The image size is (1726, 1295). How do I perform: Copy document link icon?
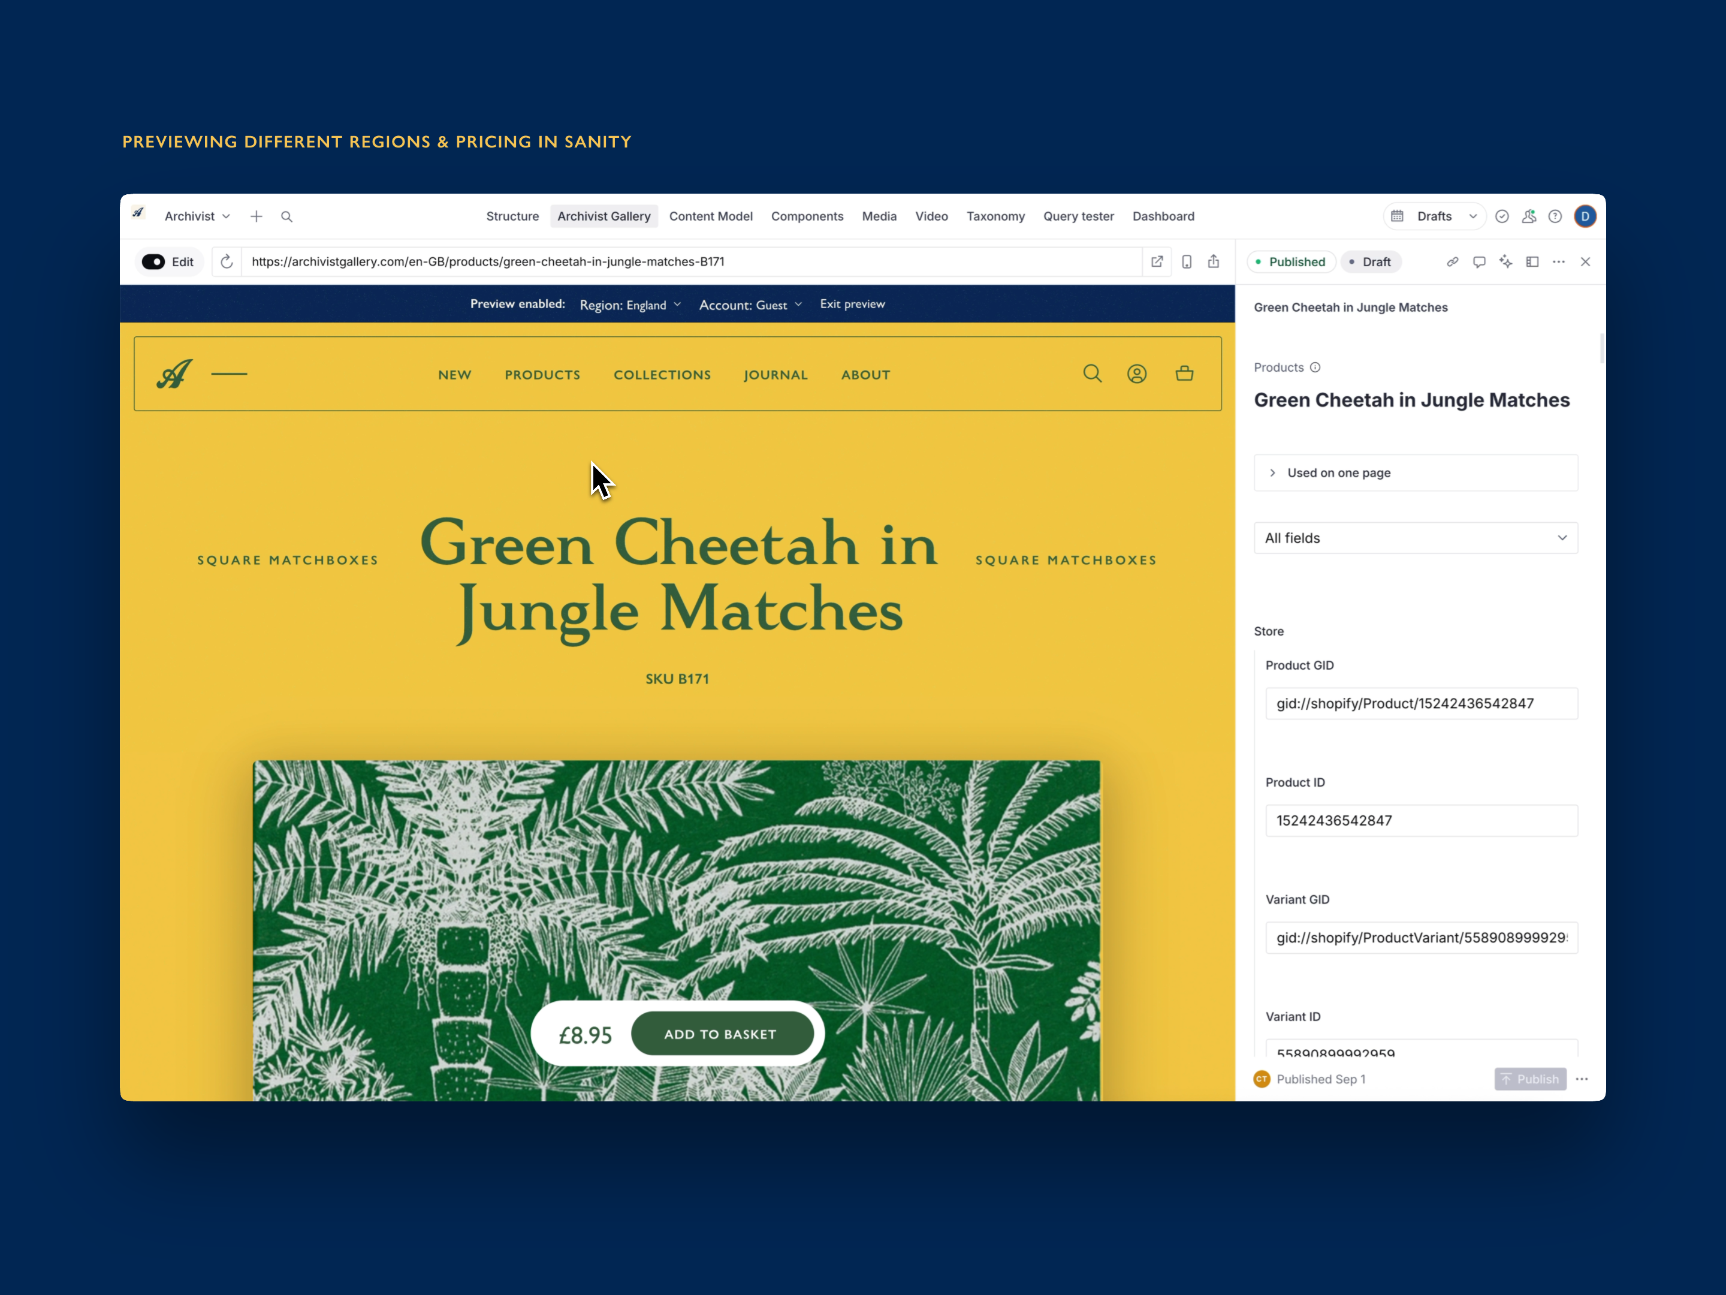click(x=1452, y=261)
